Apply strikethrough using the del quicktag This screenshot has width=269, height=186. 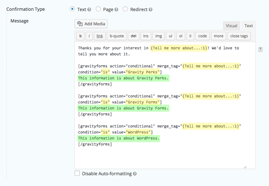(x=133, y=36)
